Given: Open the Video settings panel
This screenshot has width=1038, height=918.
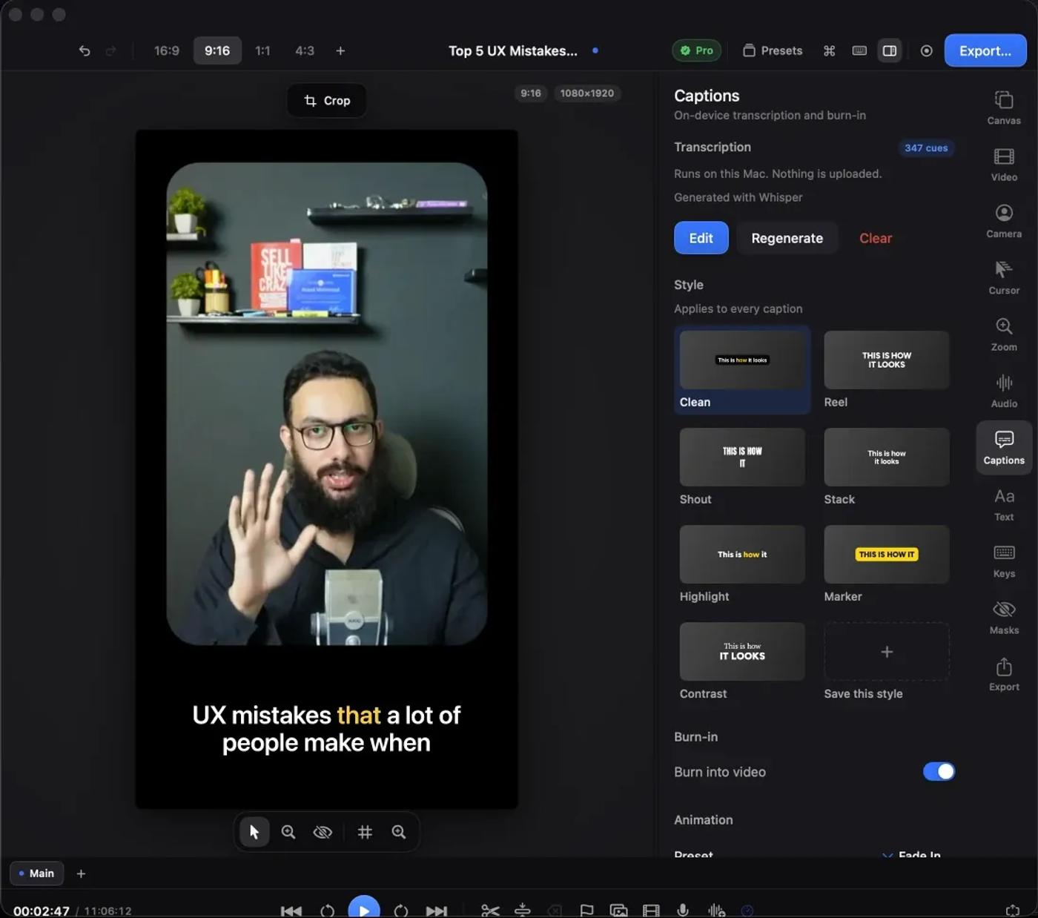Looking at the screenshot, I should [1004, 164].
